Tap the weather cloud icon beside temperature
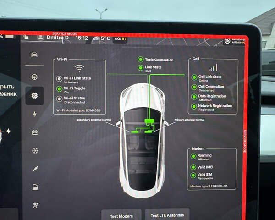 96,38
